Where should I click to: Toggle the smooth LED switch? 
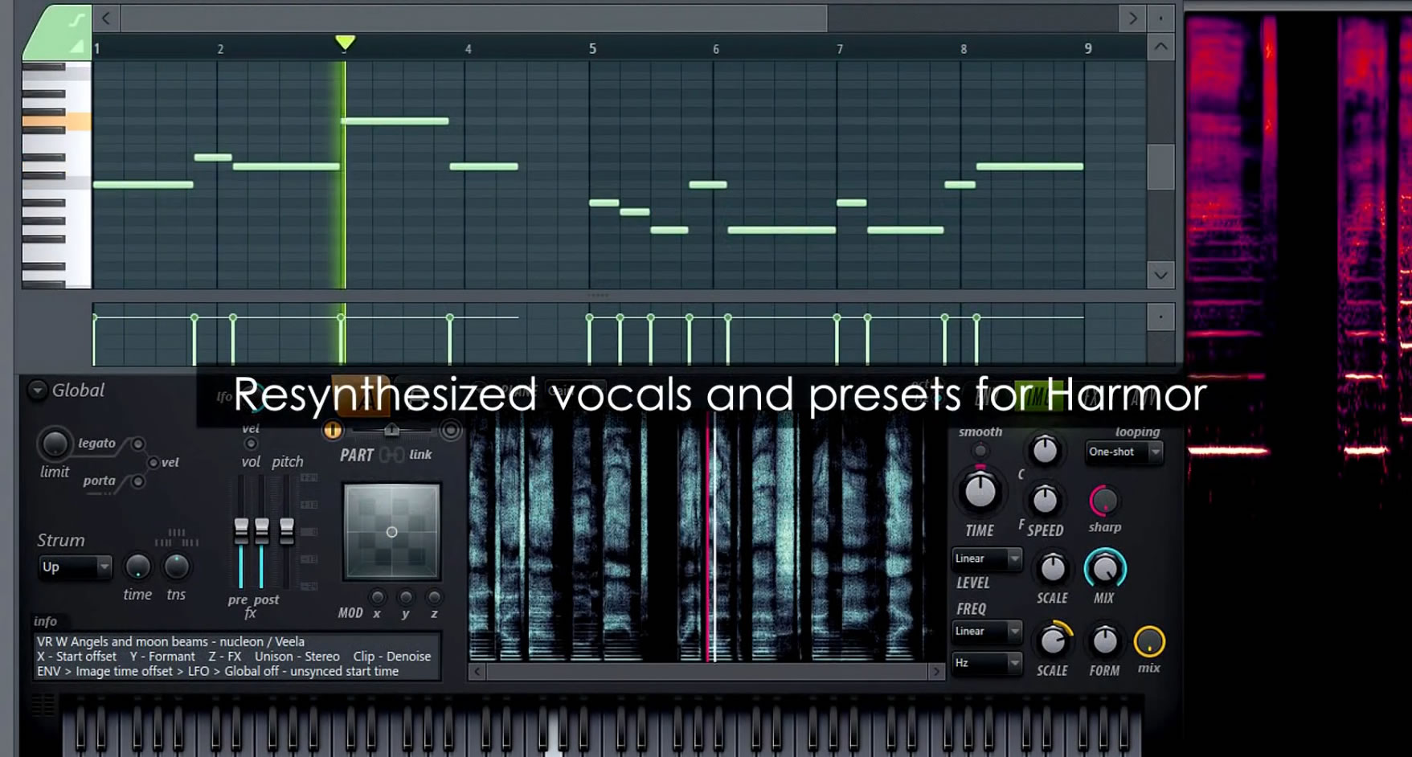(980, 451)
